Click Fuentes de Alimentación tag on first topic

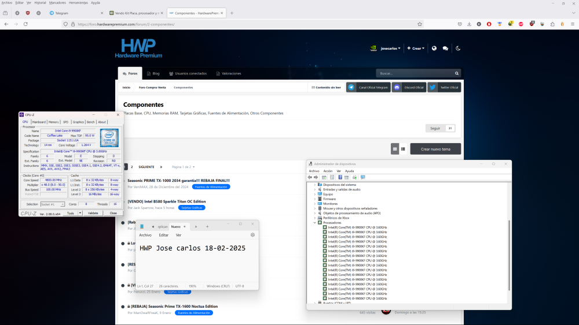[x=211, y=186]
